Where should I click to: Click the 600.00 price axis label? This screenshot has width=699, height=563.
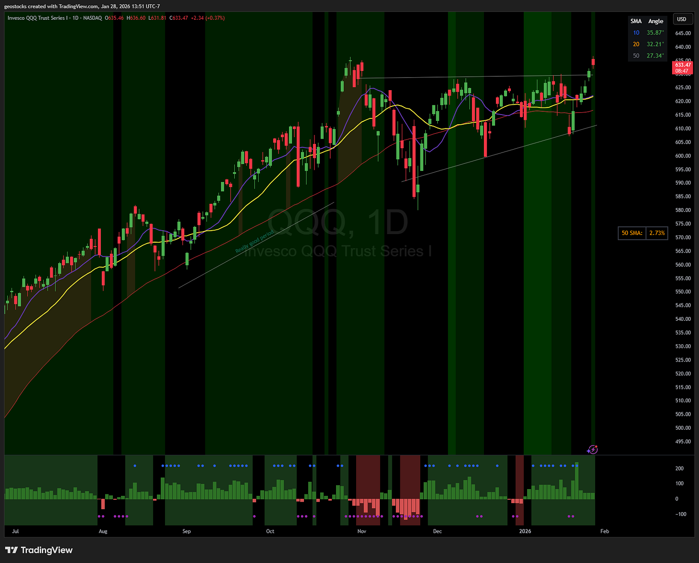(x=683, y=156)
